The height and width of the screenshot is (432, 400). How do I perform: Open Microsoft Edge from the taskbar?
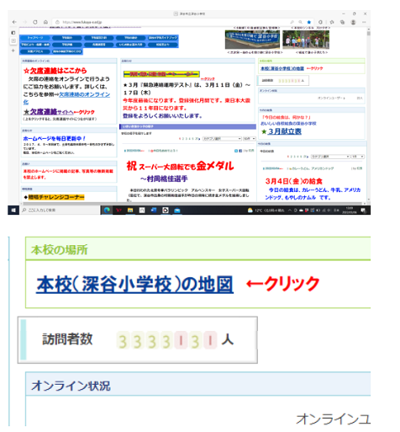107,210
